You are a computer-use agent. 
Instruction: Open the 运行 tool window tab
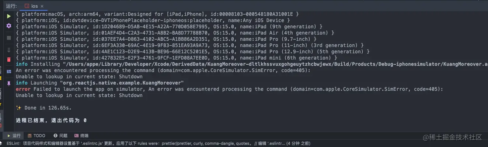click(x=14, y=136)
